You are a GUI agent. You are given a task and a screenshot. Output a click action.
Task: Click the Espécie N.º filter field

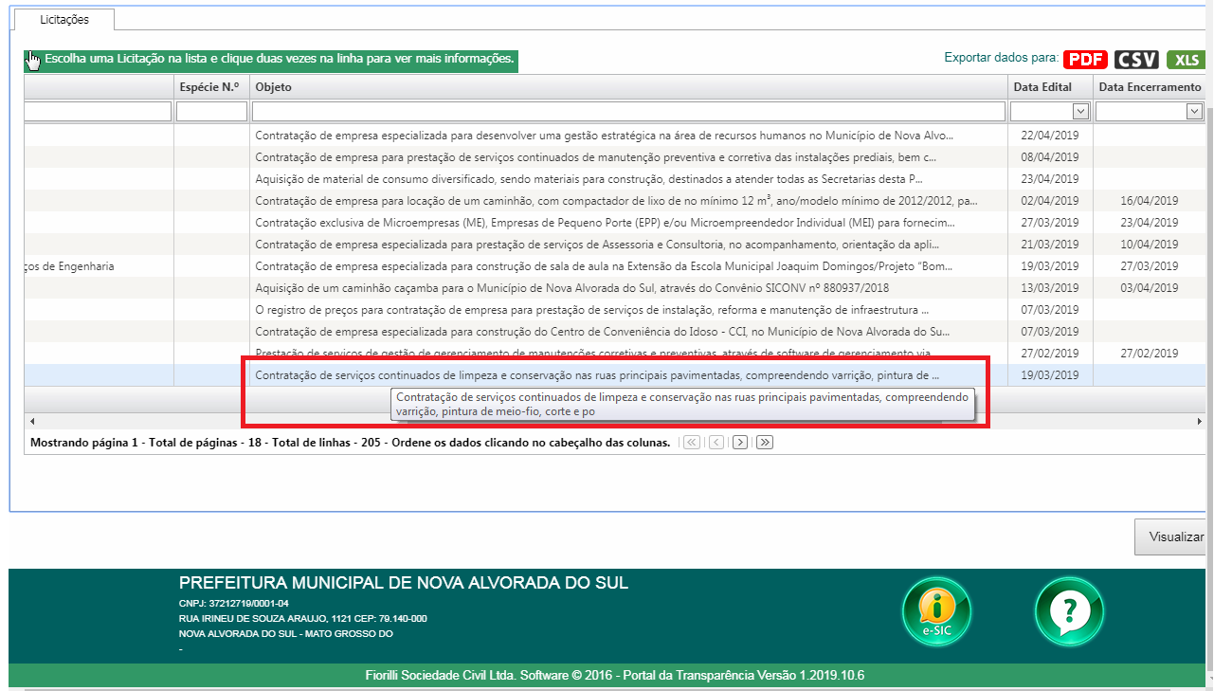210,111
